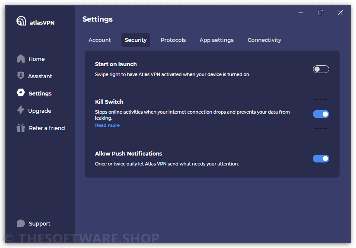Click the 'Swipe right to have Atlas VPN' description

click(172, 74)
